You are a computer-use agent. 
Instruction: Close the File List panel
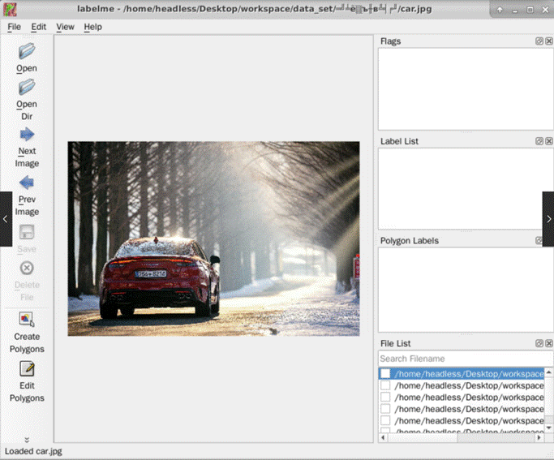(548, 343)
